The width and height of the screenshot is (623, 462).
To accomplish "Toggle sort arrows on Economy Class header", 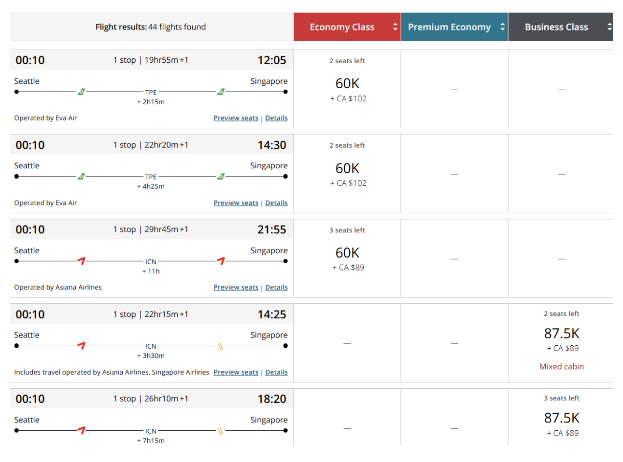I will coord(395,27).
